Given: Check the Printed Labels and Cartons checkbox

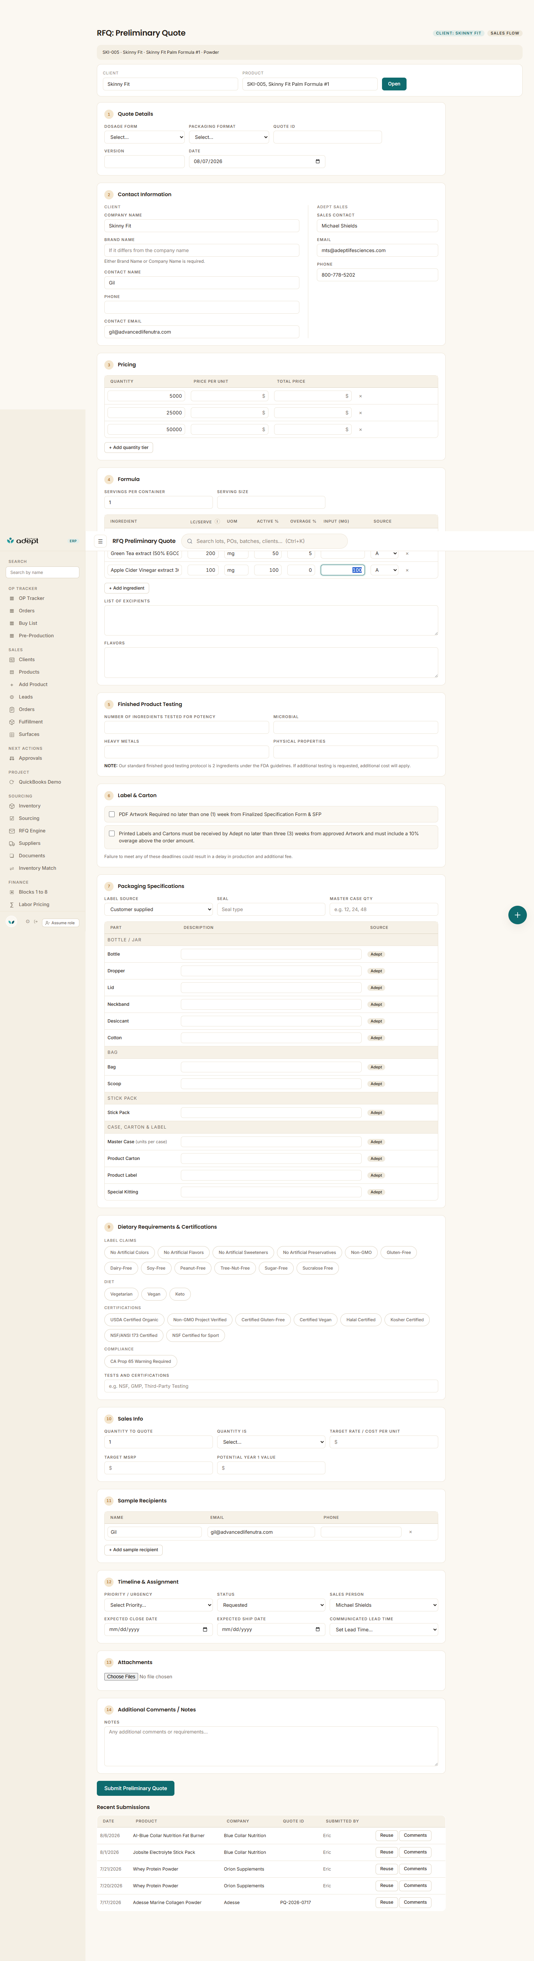Looking at the screenshot, I should [x=112, y=833].
